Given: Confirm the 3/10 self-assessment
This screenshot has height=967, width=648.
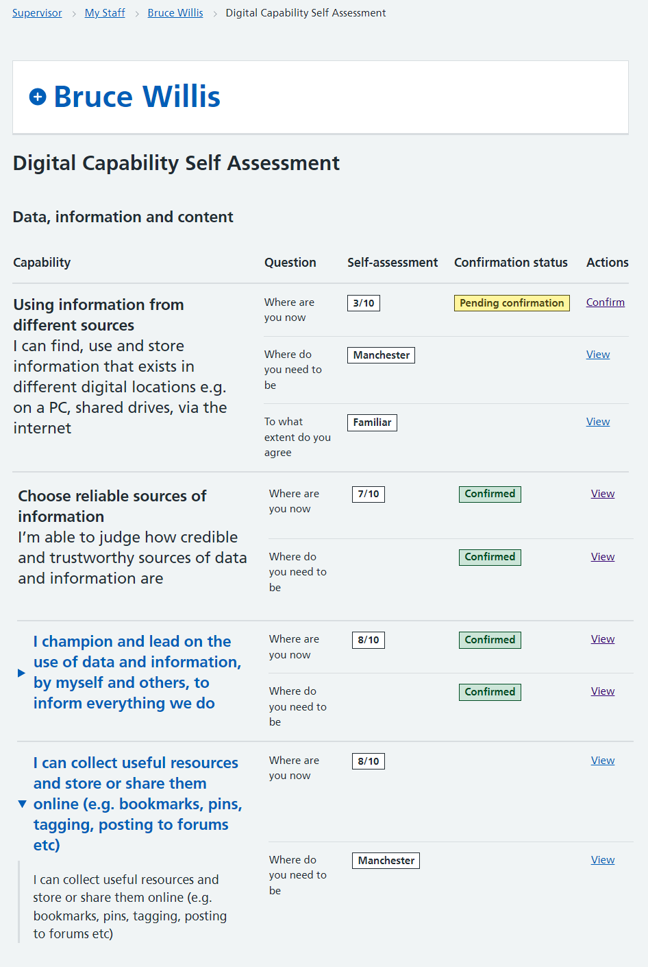Looking at the screenshot, I should coord(605,302).
